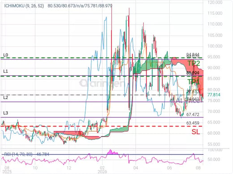Click the red dashed SL line at 63.459
The image size is (233, 174).
coord(102,126)
